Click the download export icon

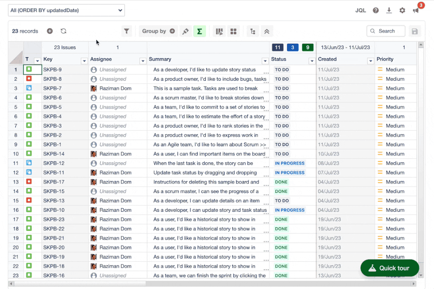(x=389, y=10)
